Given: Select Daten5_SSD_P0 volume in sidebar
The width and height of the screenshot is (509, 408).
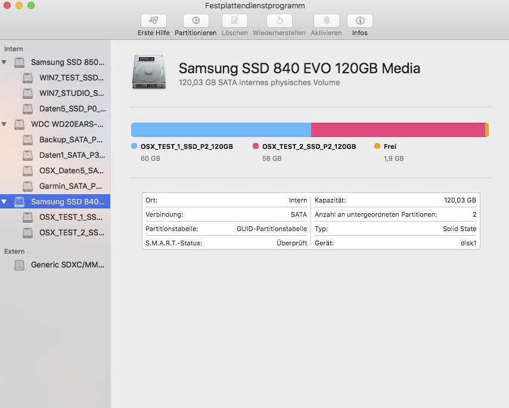Looking at the screenshot, I should pyautogui.click(x=55, y=108).
